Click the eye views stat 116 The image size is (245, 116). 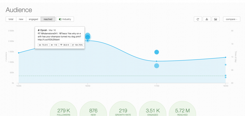pos(54,45)
